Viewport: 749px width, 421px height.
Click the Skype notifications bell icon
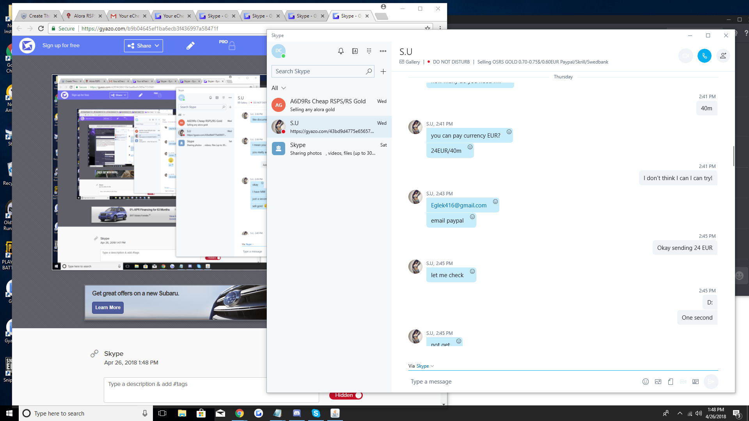341,51
